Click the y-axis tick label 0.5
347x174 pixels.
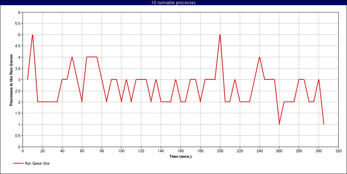(18, 136)
